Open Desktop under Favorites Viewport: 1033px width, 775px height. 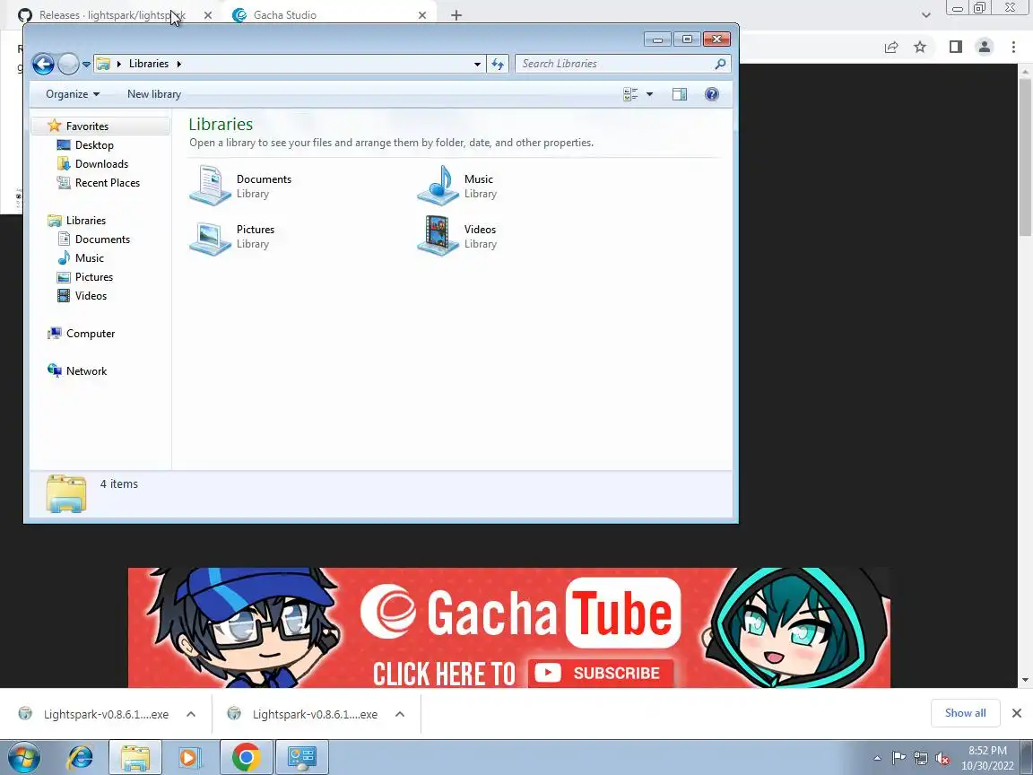[94, 145]
